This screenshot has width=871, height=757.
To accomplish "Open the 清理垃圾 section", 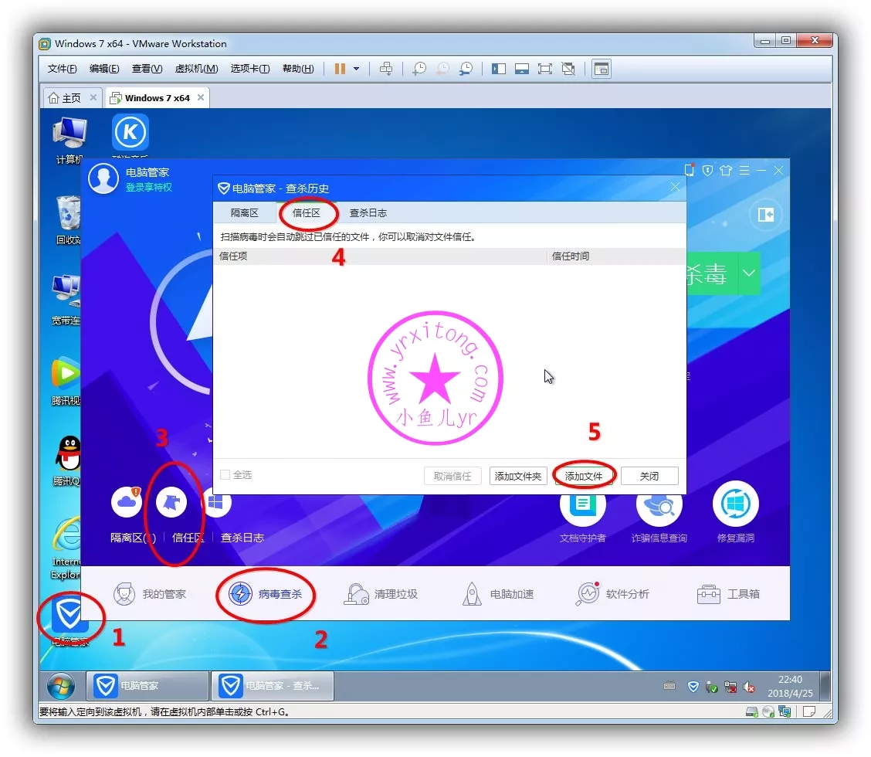I will [x=381, y=594].
